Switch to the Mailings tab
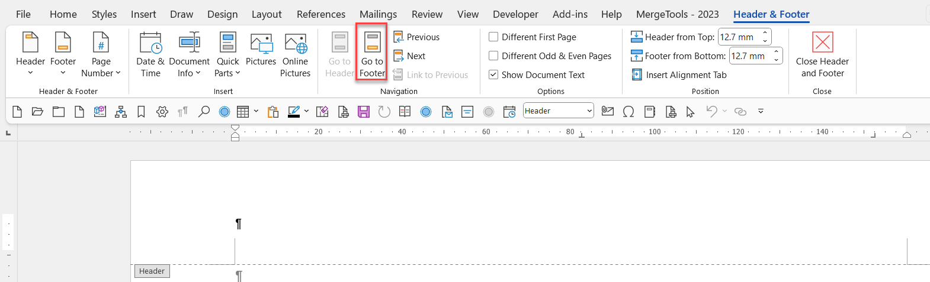Image resolution: width=930 pixels, height=282 pixels. click(x=379, y=14)
